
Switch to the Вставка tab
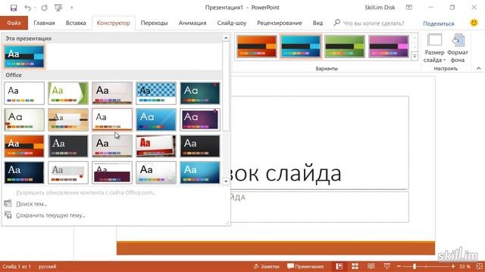(76, 23)
